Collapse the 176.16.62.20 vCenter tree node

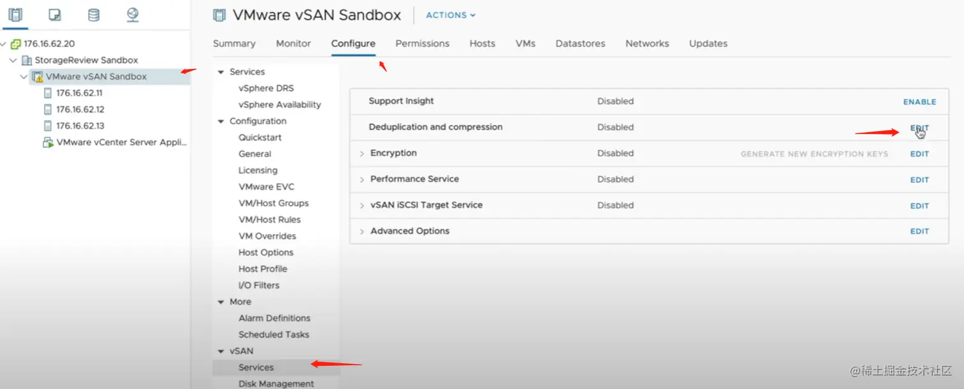pos(4,44)
